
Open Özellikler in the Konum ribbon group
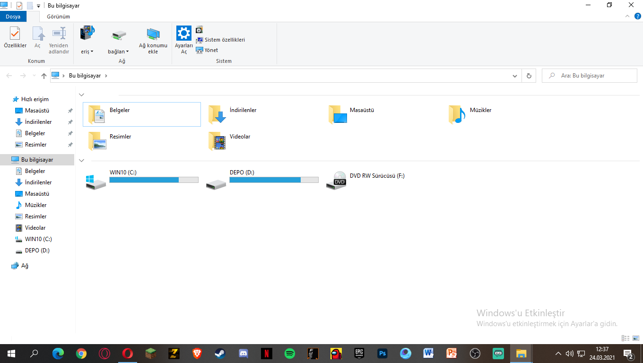(15, 37)
